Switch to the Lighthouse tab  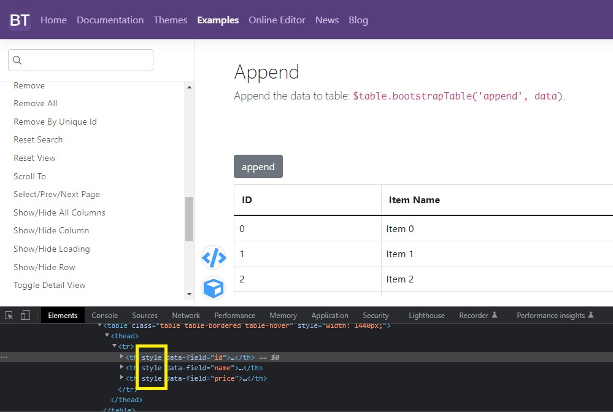coord(427,316)
